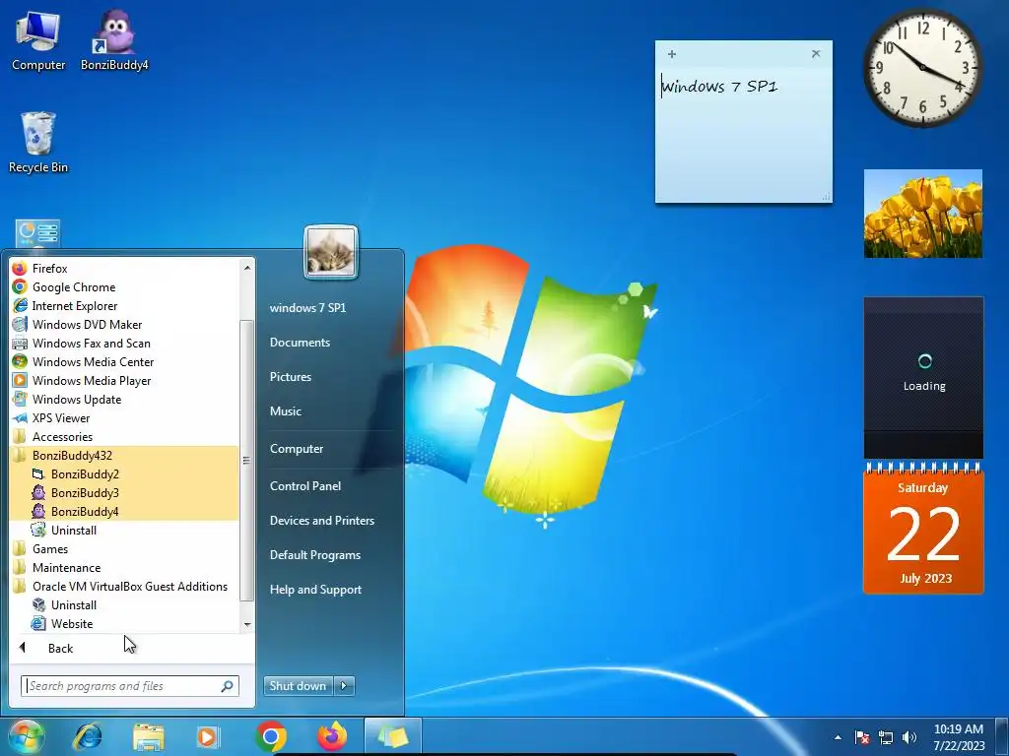This screenshot has width=1009, height=756.
Task: Show hidden tray icons arrow
Action: [x=838, y=738]
